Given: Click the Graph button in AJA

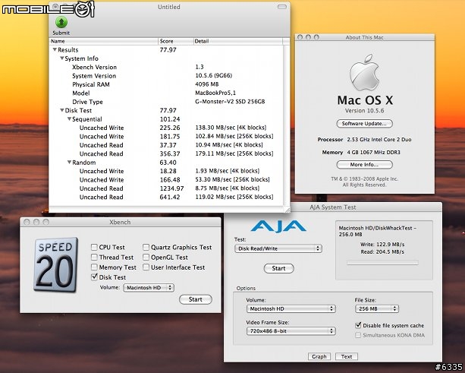Looking at the screenshot, I should pos(319,356).
